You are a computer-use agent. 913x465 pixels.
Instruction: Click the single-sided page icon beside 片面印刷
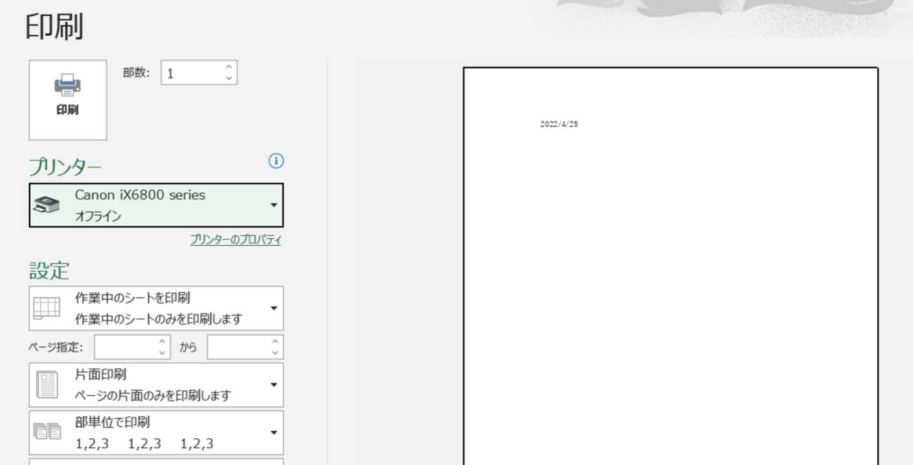point(47,385)
